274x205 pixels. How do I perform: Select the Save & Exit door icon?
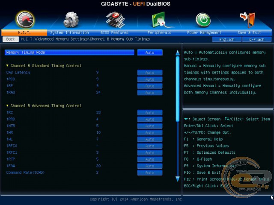point(247,20)
